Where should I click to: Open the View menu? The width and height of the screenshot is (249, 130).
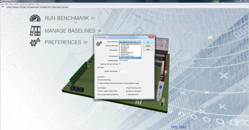[x=11, y=4]
